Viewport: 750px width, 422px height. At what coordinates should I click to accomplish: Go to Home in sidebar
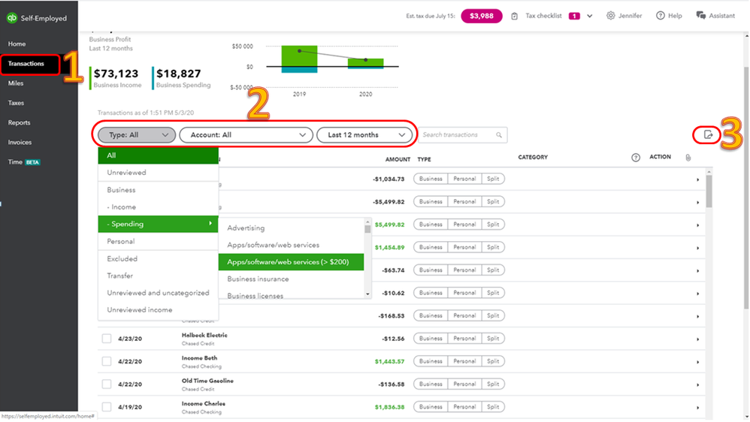coord(17,44)
